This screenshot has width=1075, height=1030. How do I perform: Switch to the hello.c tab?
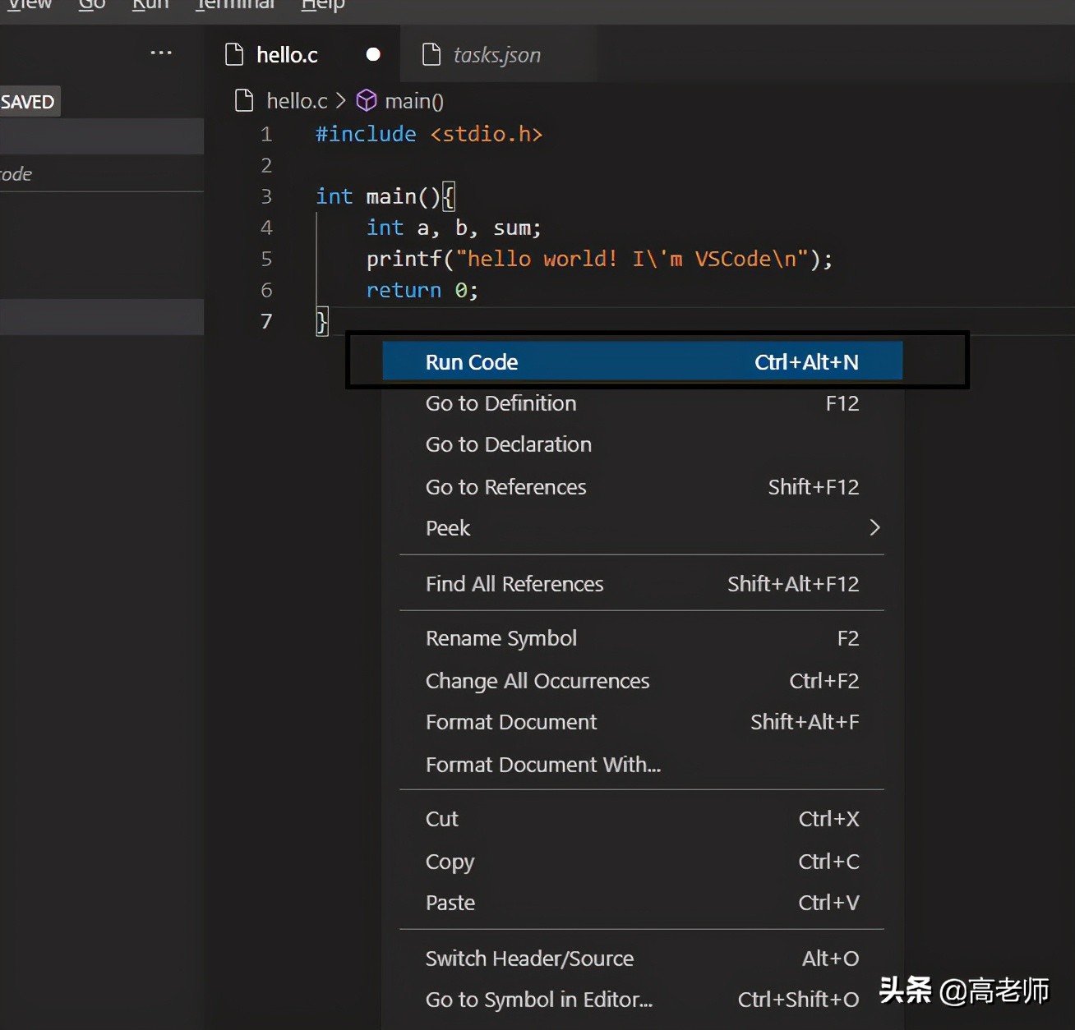click(302, 54)
